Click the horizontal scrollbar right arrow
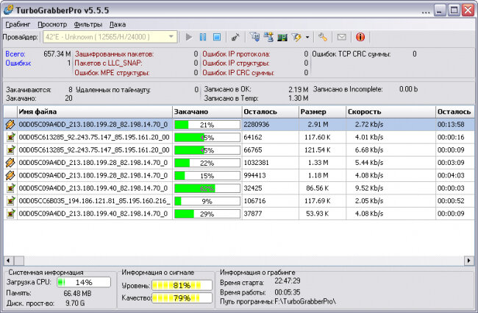Image resolution: width=478 pixels, height=313 pixels. tap(469, 261)
